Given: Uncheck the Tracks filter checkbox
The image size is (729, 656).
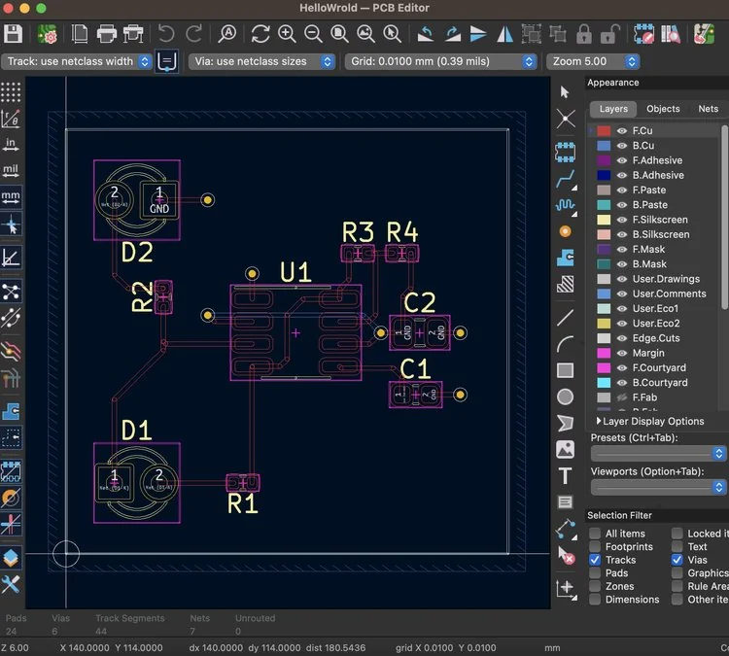Looking at the screenshot, I should [x=595, y=560].
